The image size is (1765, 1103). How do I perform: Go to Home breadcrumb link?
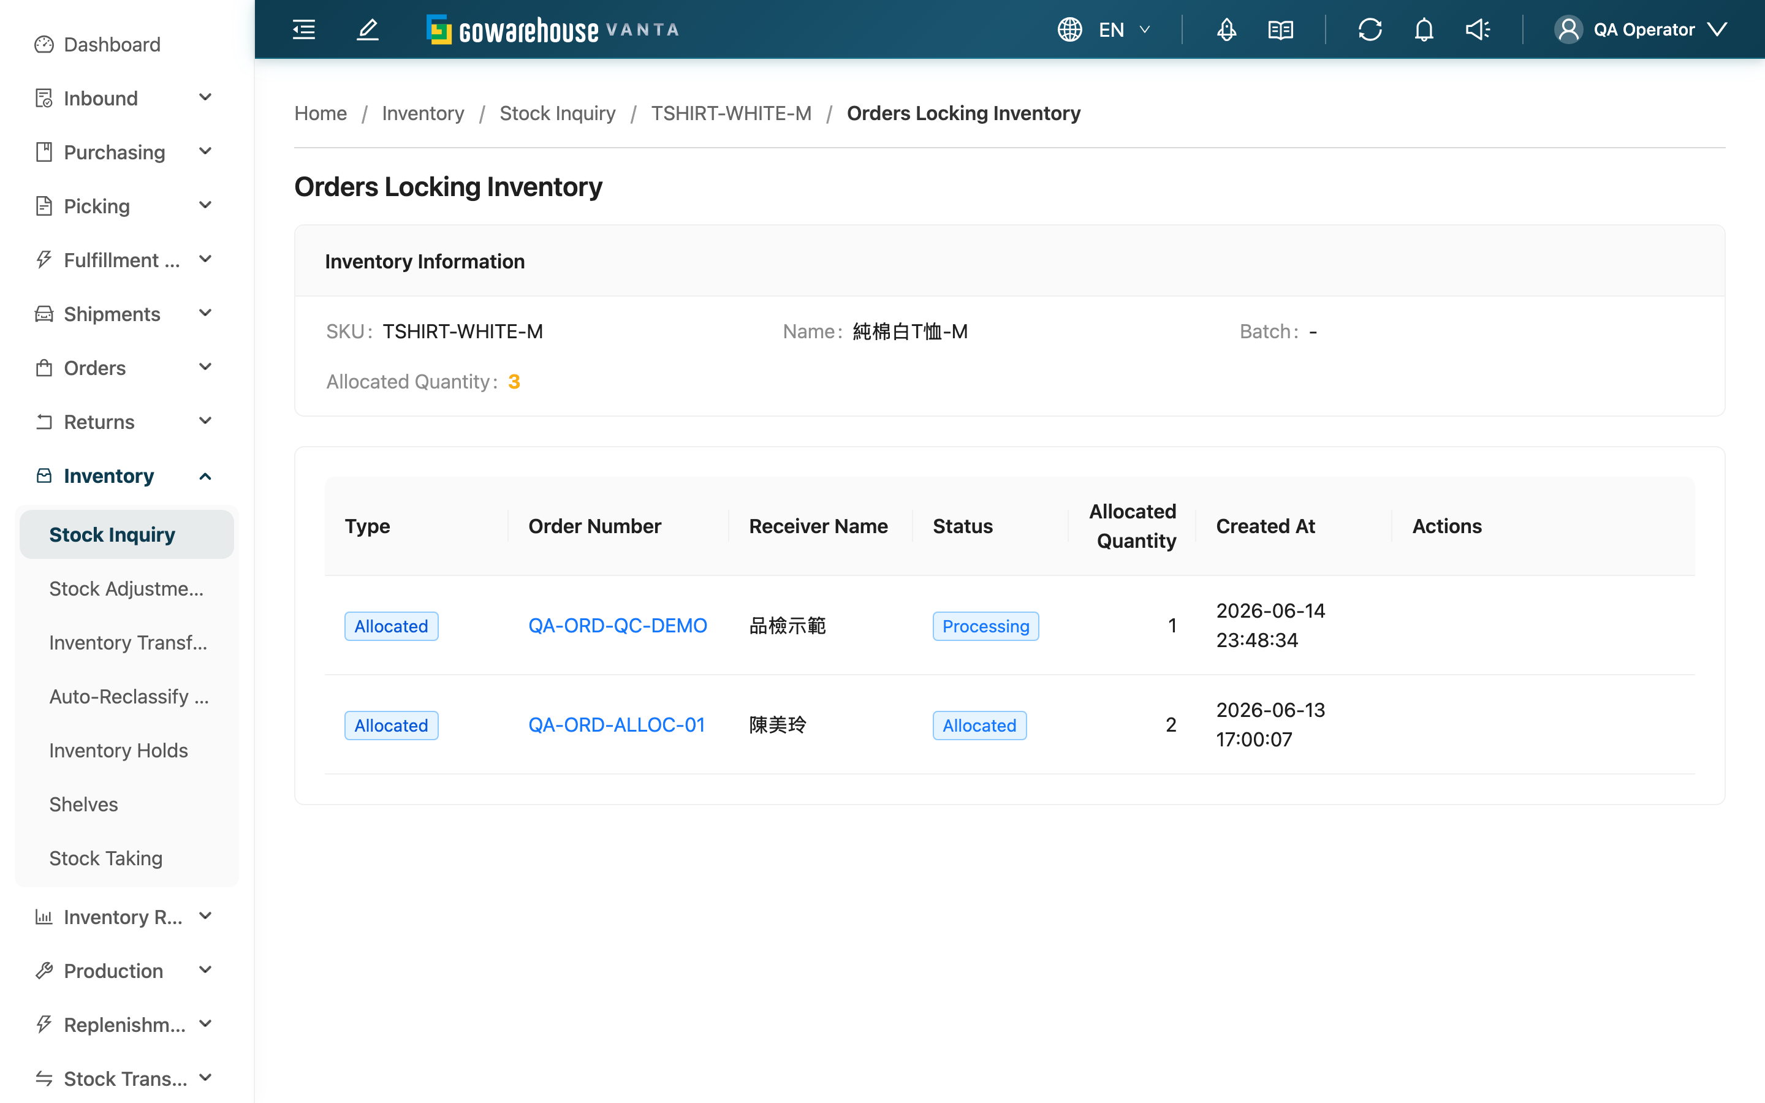tap(320, 113)
